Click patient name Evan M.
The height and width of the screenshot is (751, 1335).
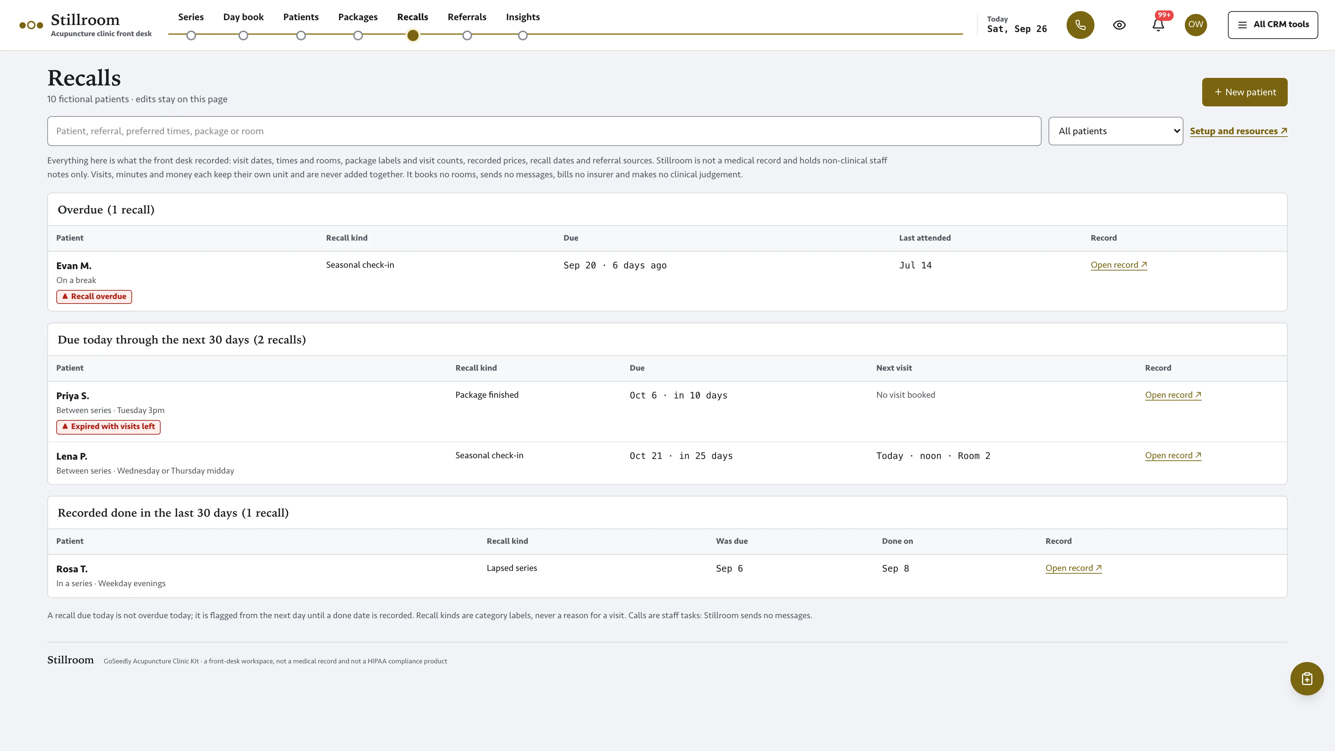[74, 266]
